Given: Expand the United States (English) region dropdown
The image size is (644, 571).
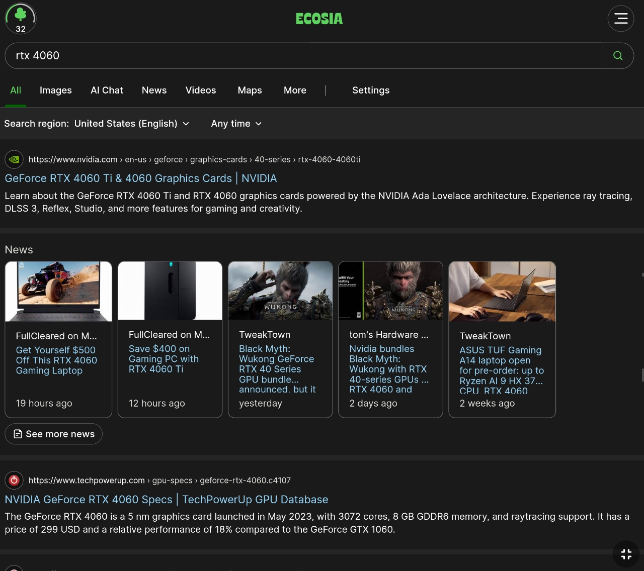Looking at the screenshot, I should (x=132, y=124).
